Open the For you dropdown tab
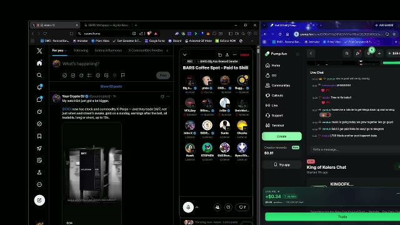Screen dimensions: 400x225 (x=59, y=51)
